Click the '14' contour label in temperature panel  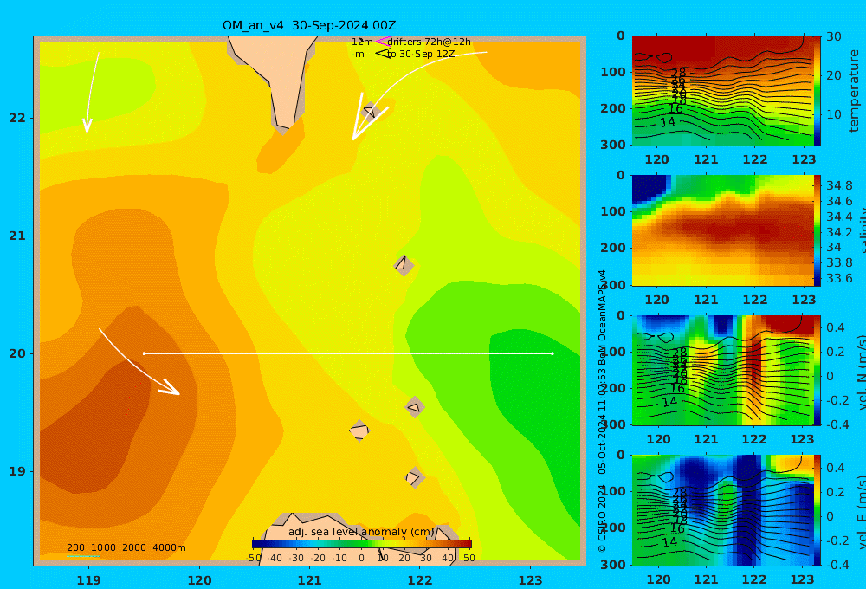[x=668, y=121]
